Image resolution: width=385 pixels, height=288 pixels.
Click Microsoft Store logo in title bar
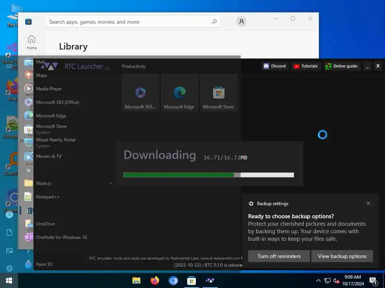[x=29, y=22]
